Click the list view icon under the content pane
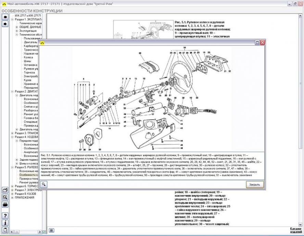This screenshot has width=304, height=236. [x=51, y=231]
